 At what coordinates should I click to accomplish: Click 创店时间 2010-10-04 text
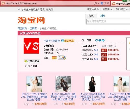pos(56,49)
